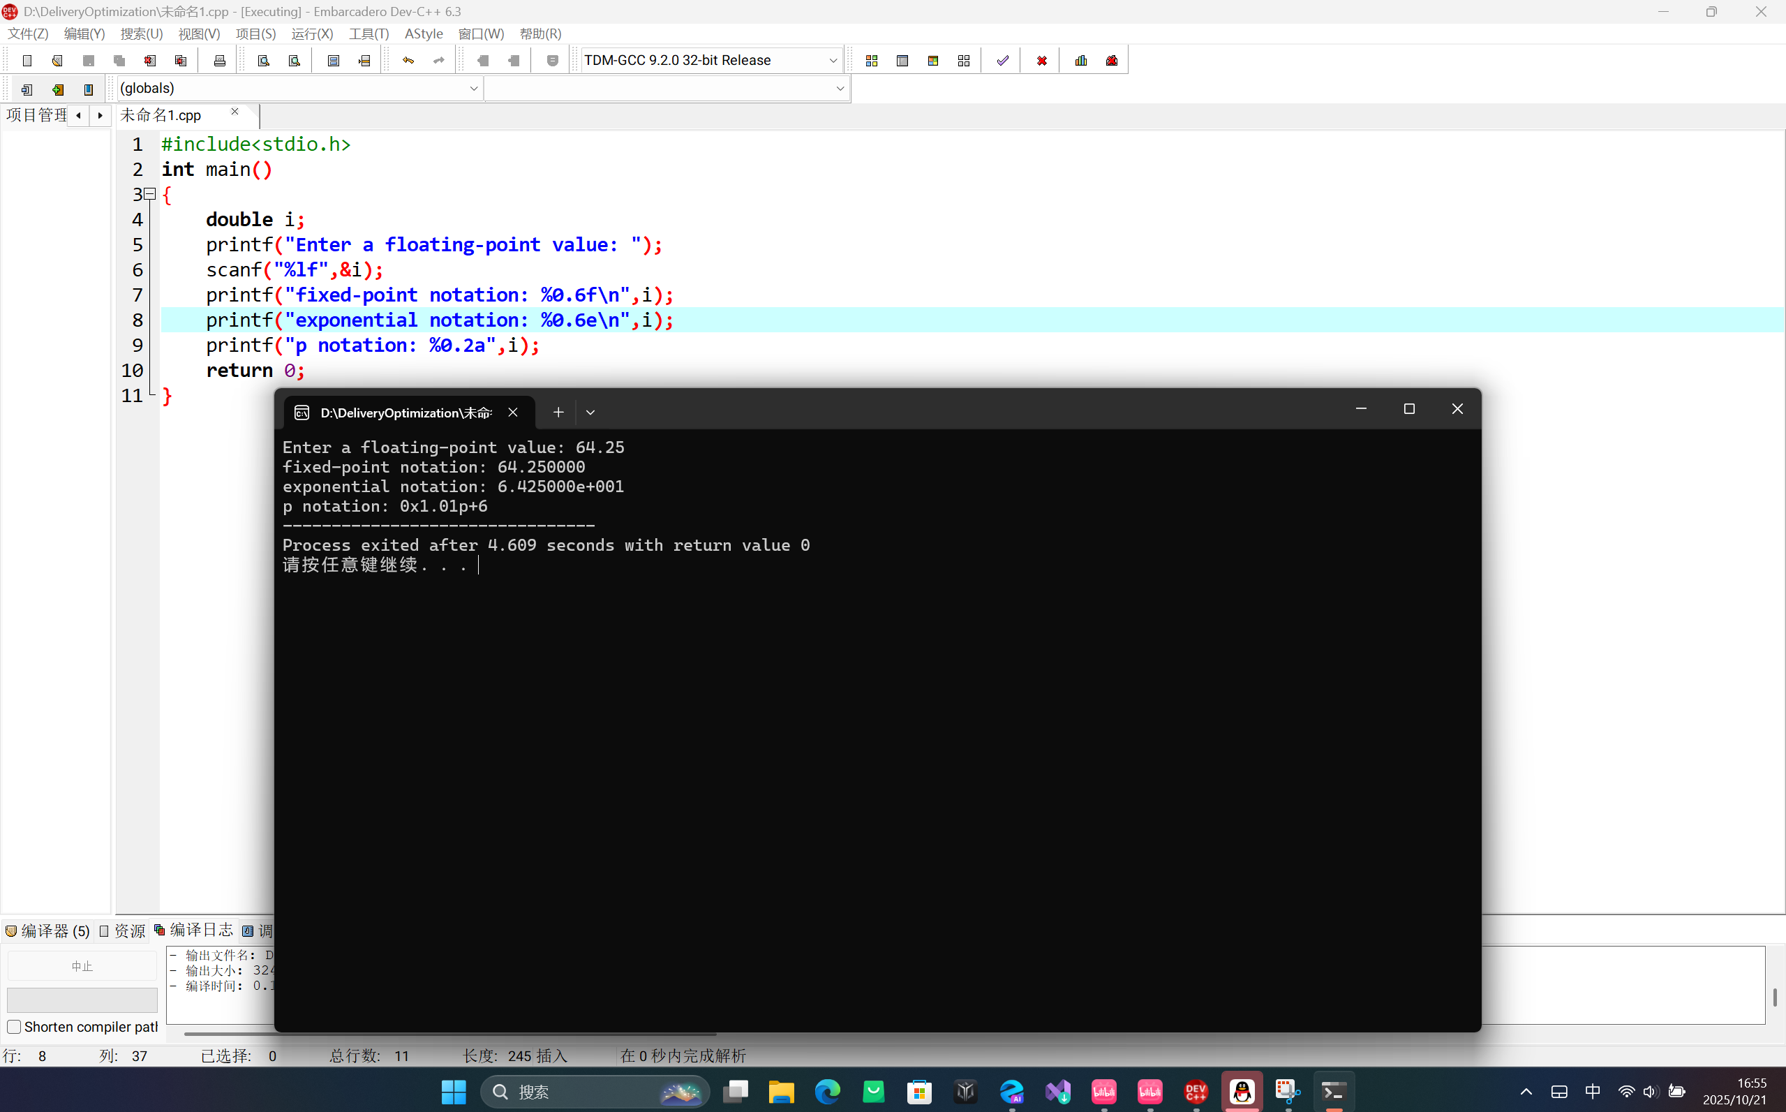The image size is (1786, 1112).
Task: Toggle the Shorten compiler paths checkbox
Action: (x=14, y=1027)
